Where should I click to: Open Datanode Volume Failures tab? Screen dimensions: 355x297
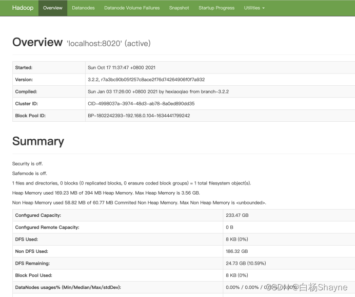[x=132, y=8]
